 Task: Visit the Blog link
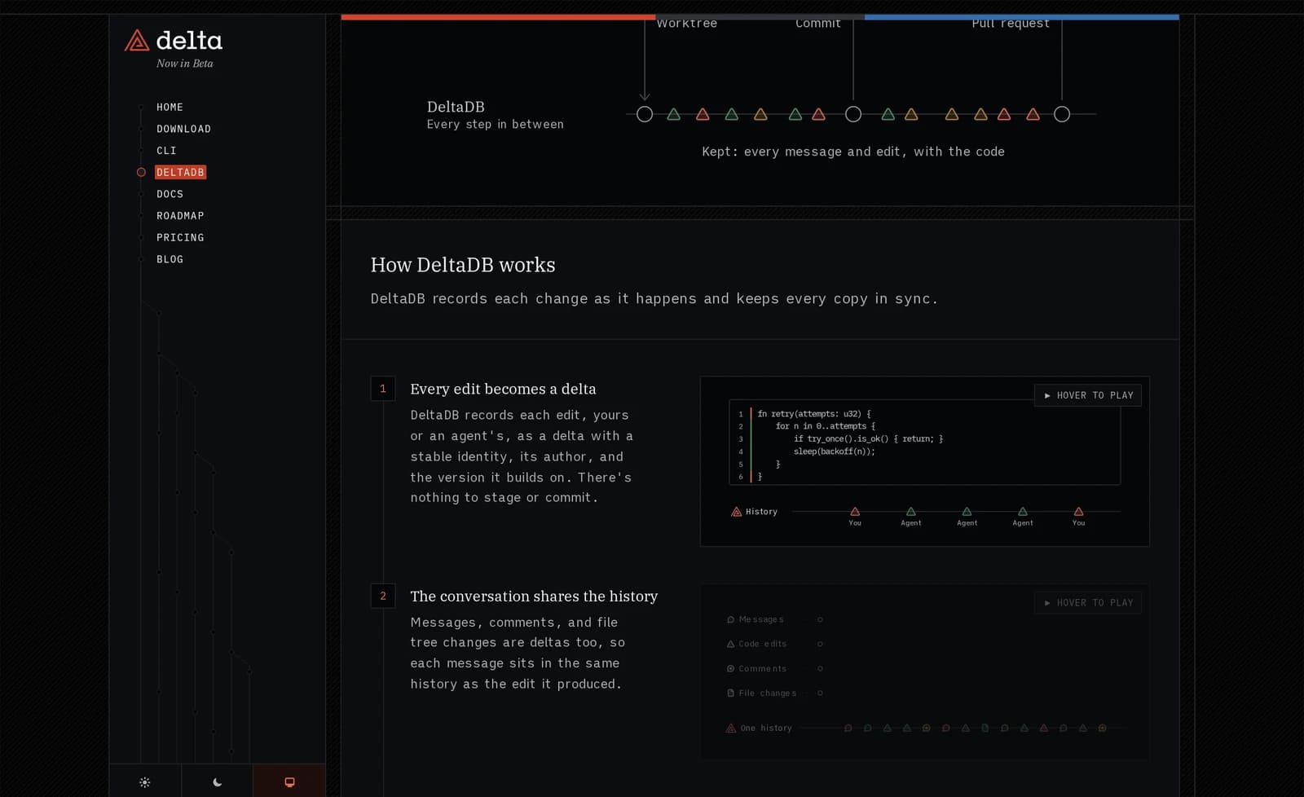[170, 259]
